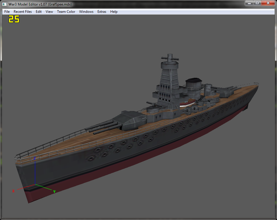Close the War3 Model Editor window
The width and height of the screenshot is (277, 220).
[x=268, y=3]
